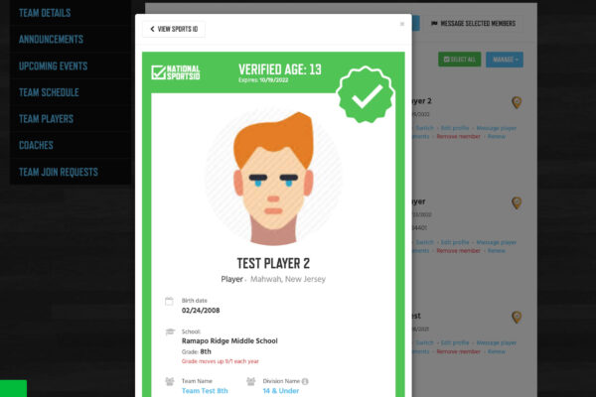Screen dimensions: 596x397
Task: Open the Team Test 8th link
Action: pos(205,390)
